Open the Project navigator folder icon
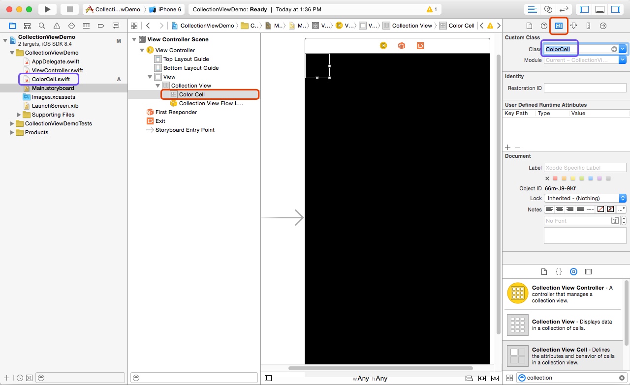 click(x=13, y=26)
